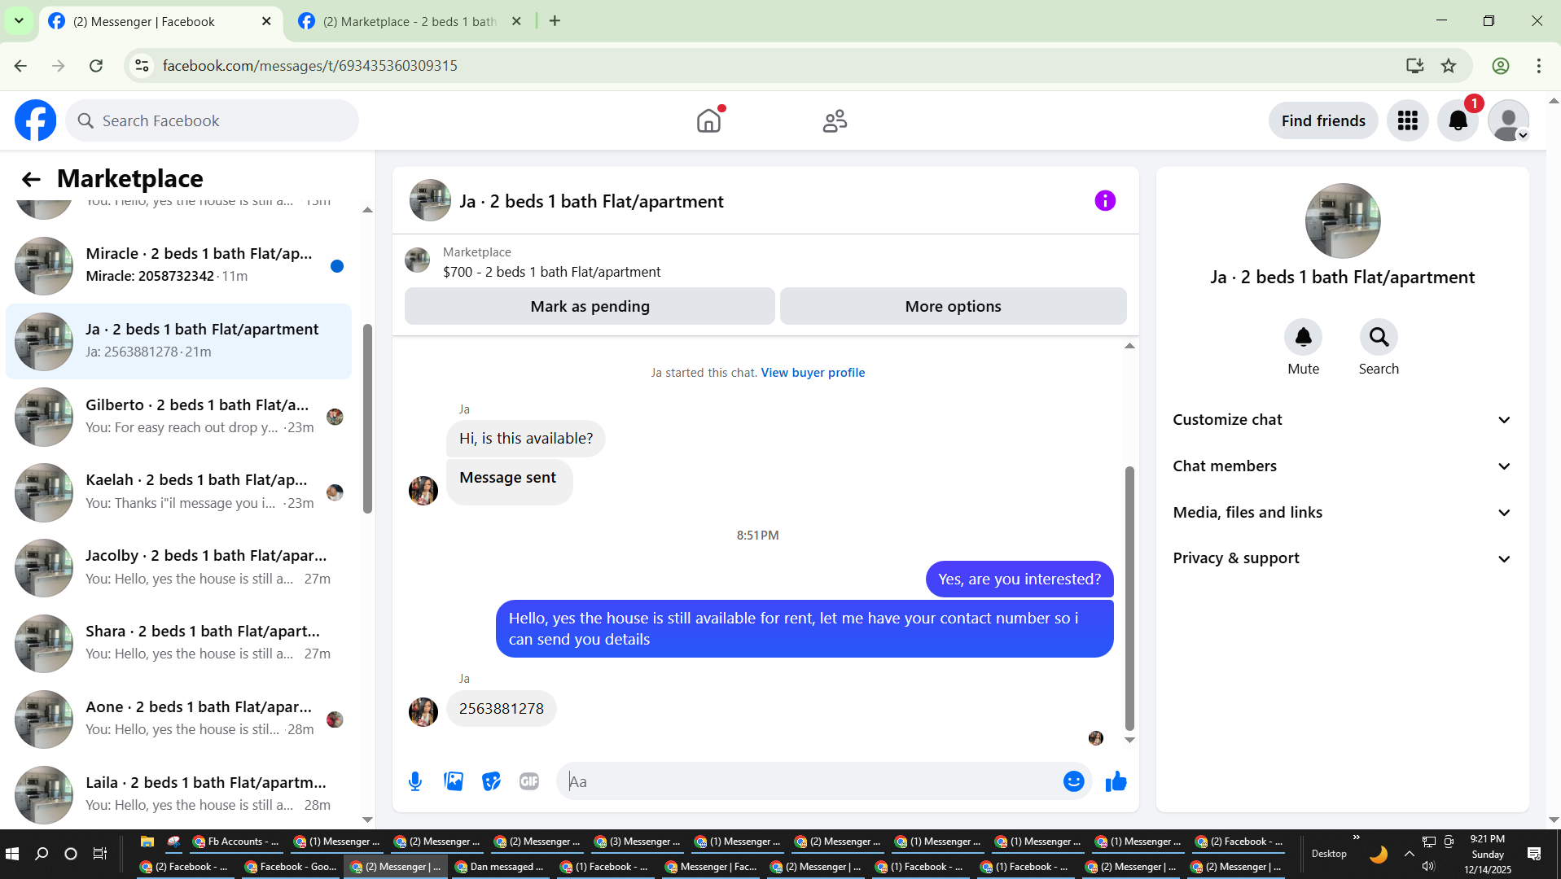
Task: Open the Laila conversation
Action: pos(179,794)
